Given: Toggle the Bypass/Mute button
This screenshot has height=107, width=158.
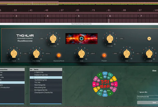Looking at the screenshot, I should click(59, 55).
